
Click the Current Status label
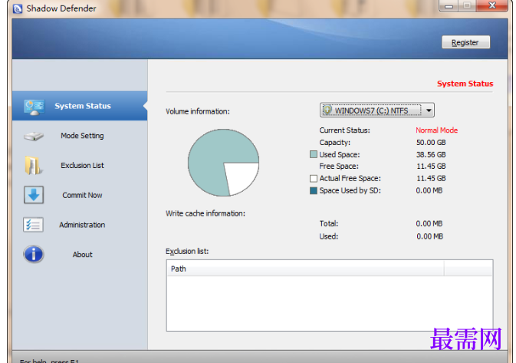344,130
